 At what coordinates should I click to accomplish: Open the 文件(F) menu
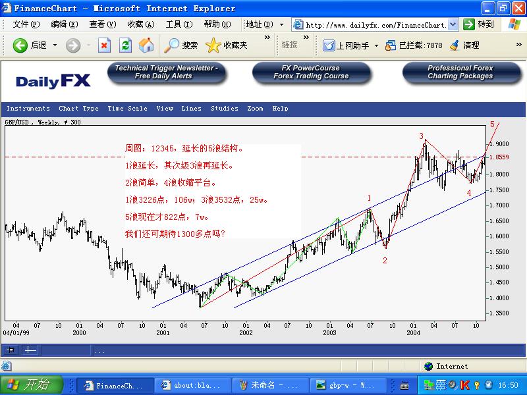(26, 24)
